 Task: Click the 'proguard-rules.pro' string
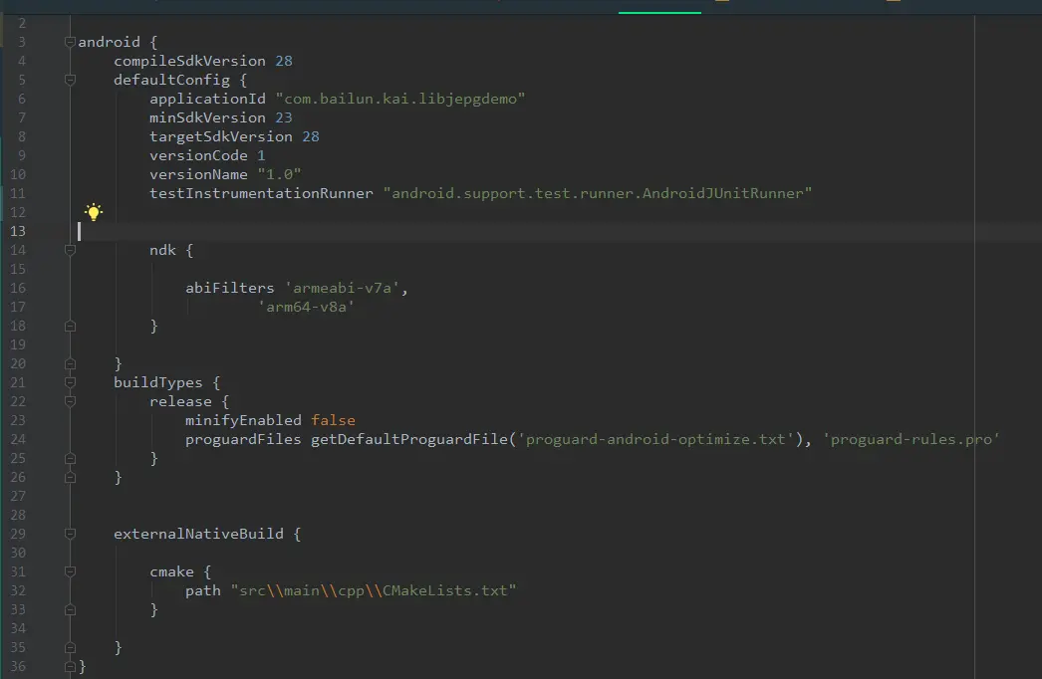pyautogui.click(x=912, y=439)
